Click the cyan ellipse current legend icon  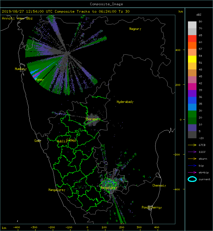coord(192,179)
